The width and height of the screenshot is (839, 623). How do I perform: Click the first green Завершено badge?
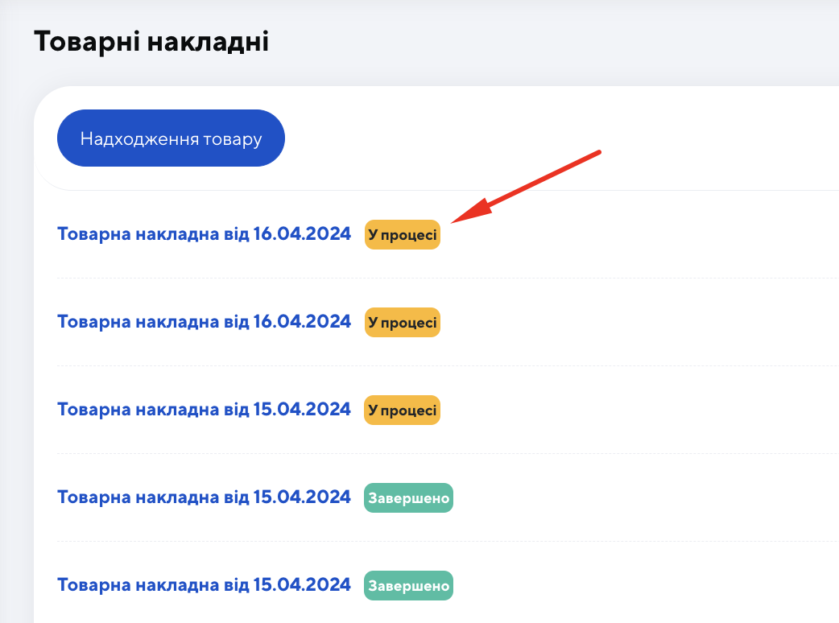(x=408, y=498)
